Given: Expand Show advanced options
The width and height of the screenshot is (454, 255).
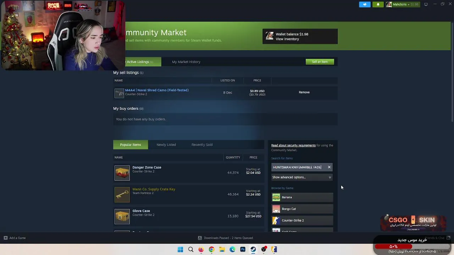Looking at the screenshot, I should click(x=302, y=177).
